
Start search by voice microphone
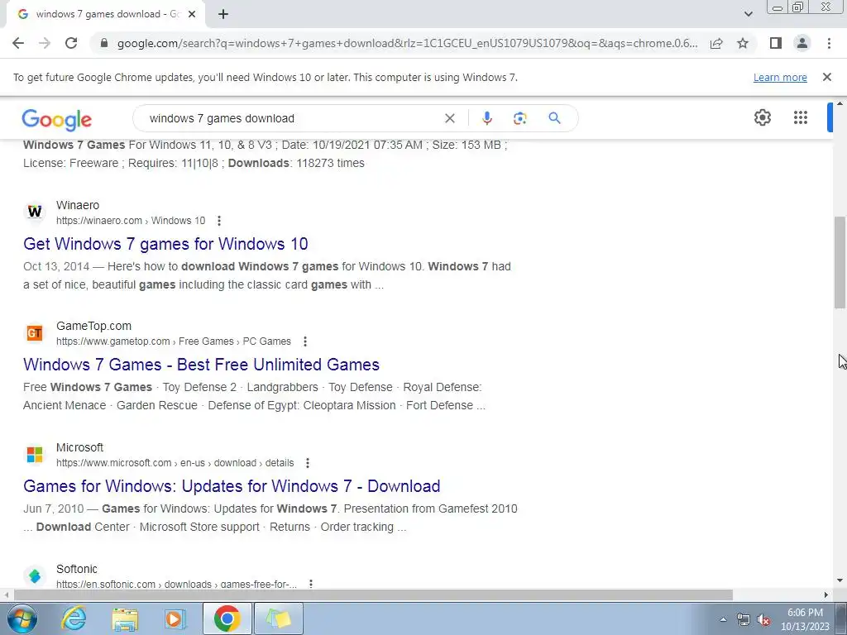[486, 118]
